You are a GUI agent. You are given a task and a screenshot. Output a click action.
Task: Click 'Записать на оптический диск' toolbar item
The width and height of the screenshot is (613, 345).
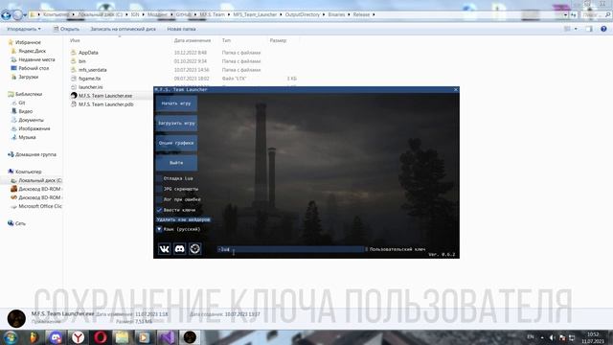(123, 29)
